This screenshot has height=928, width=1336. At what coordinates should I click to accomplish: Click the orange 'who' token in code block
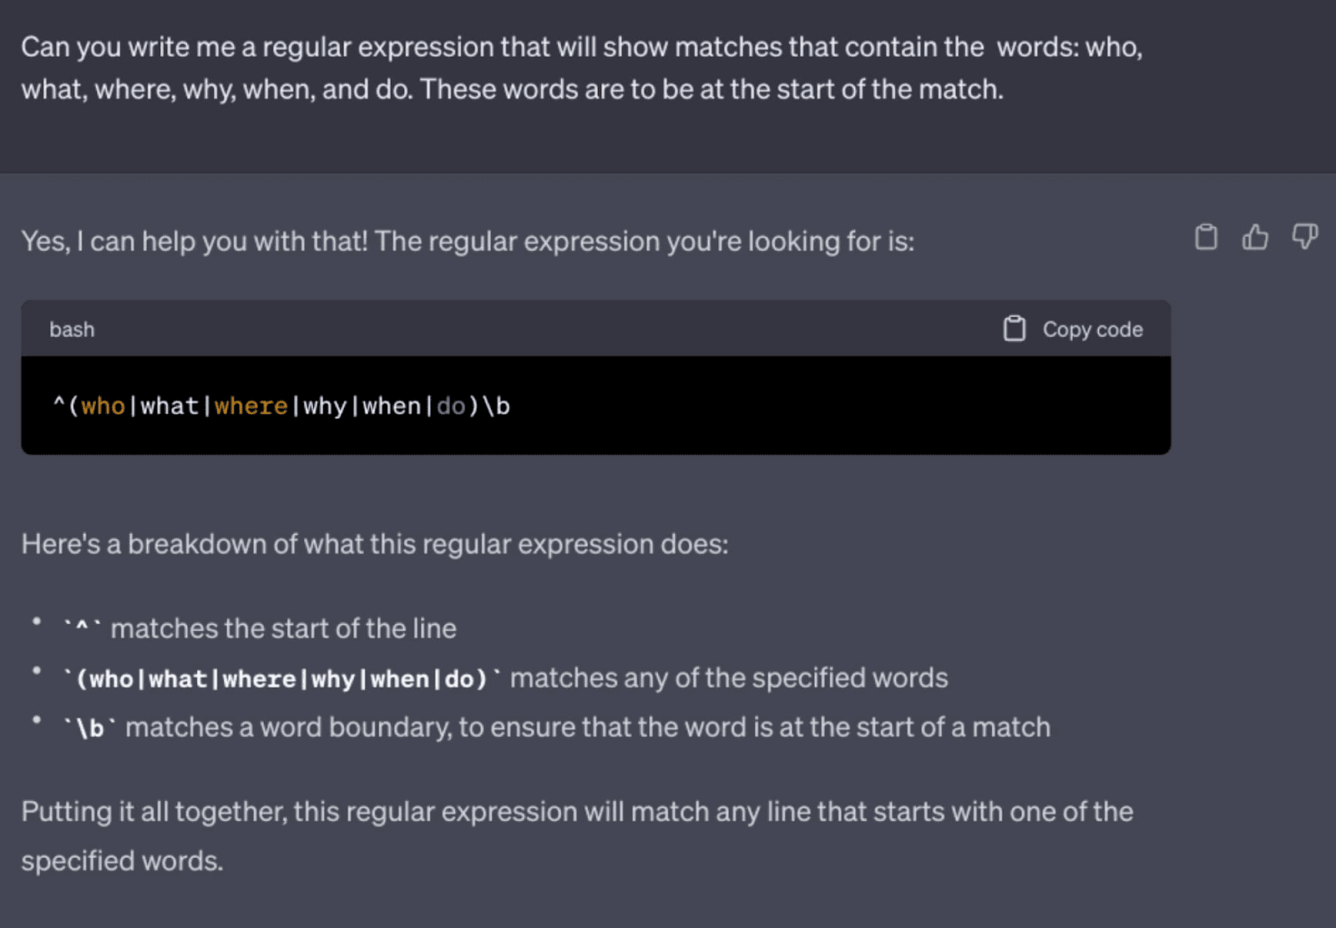click(103, 406)
